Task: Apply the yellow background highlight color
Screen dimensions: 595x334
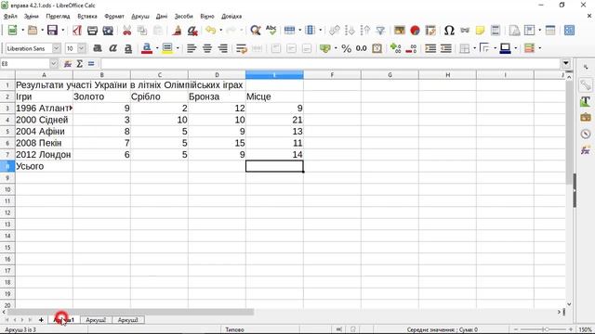Action: pyautogui.click(x=167, y=48)
